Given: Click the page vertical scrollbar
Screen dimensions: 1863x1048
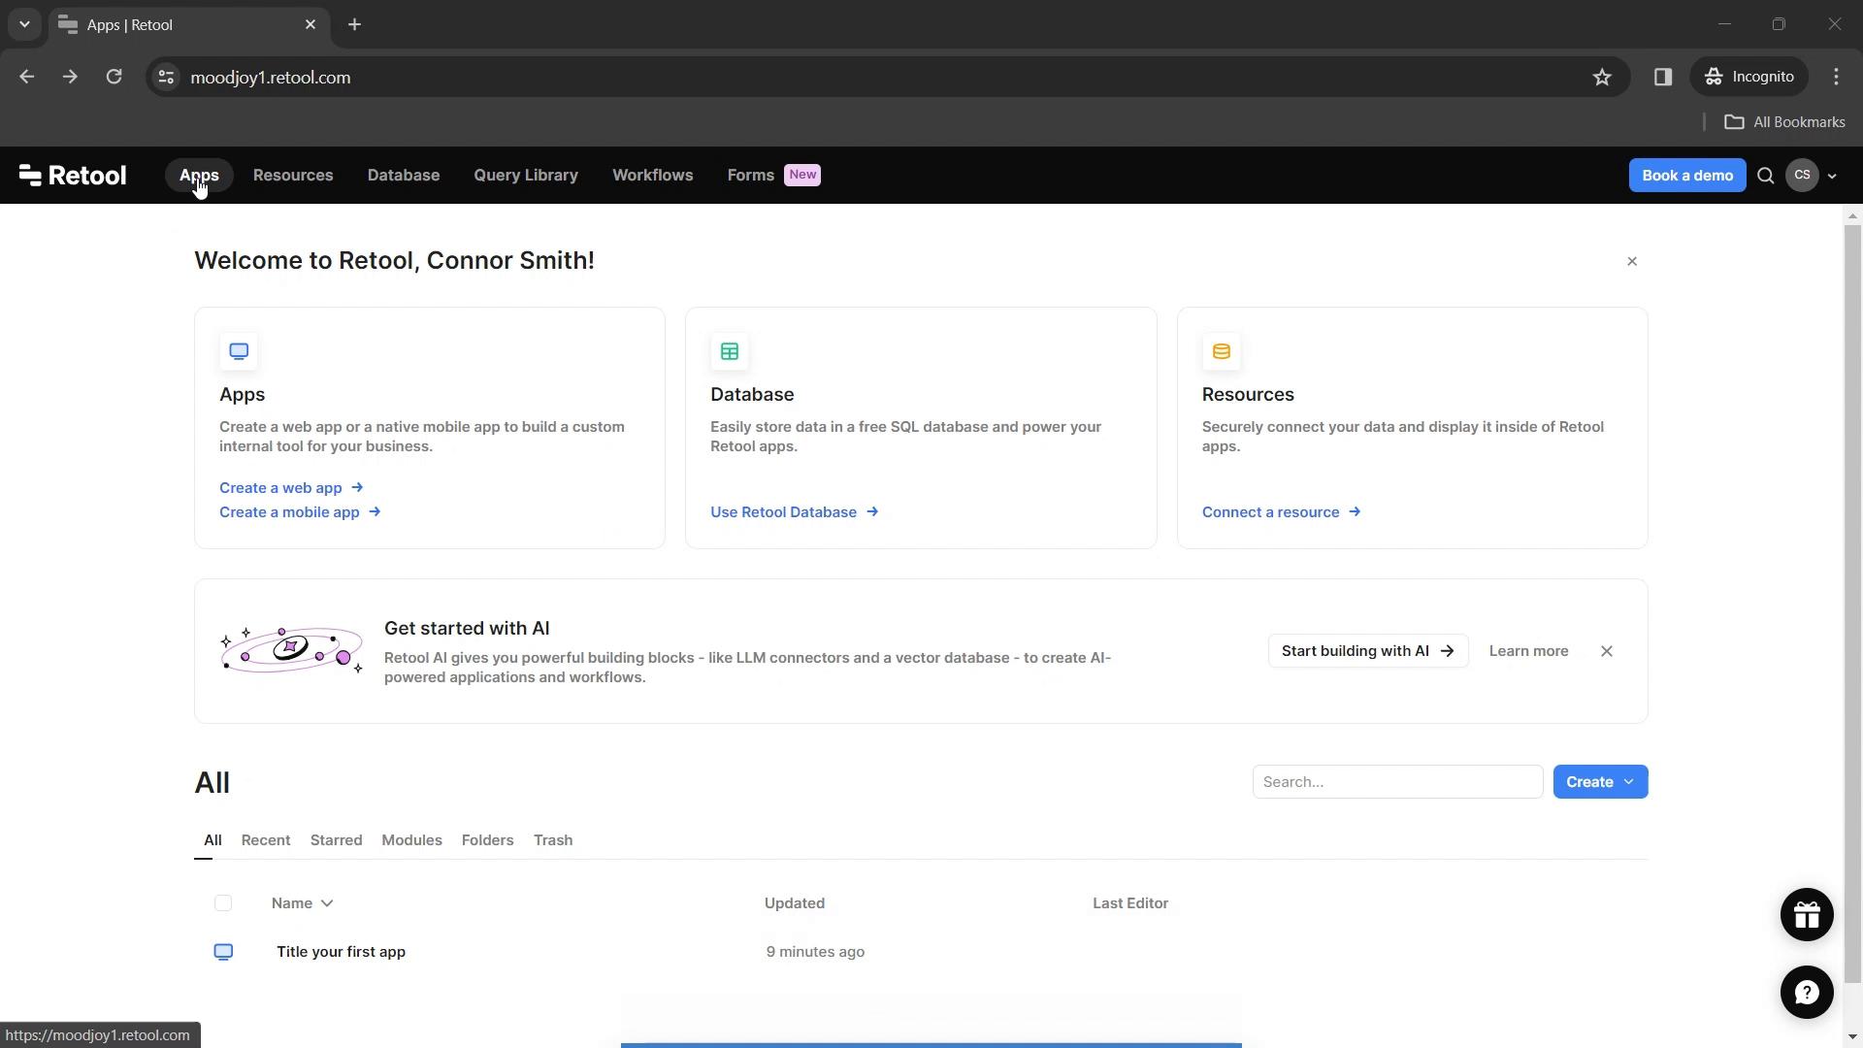Looking at the screenshot, I should (x=1853, y=602).
